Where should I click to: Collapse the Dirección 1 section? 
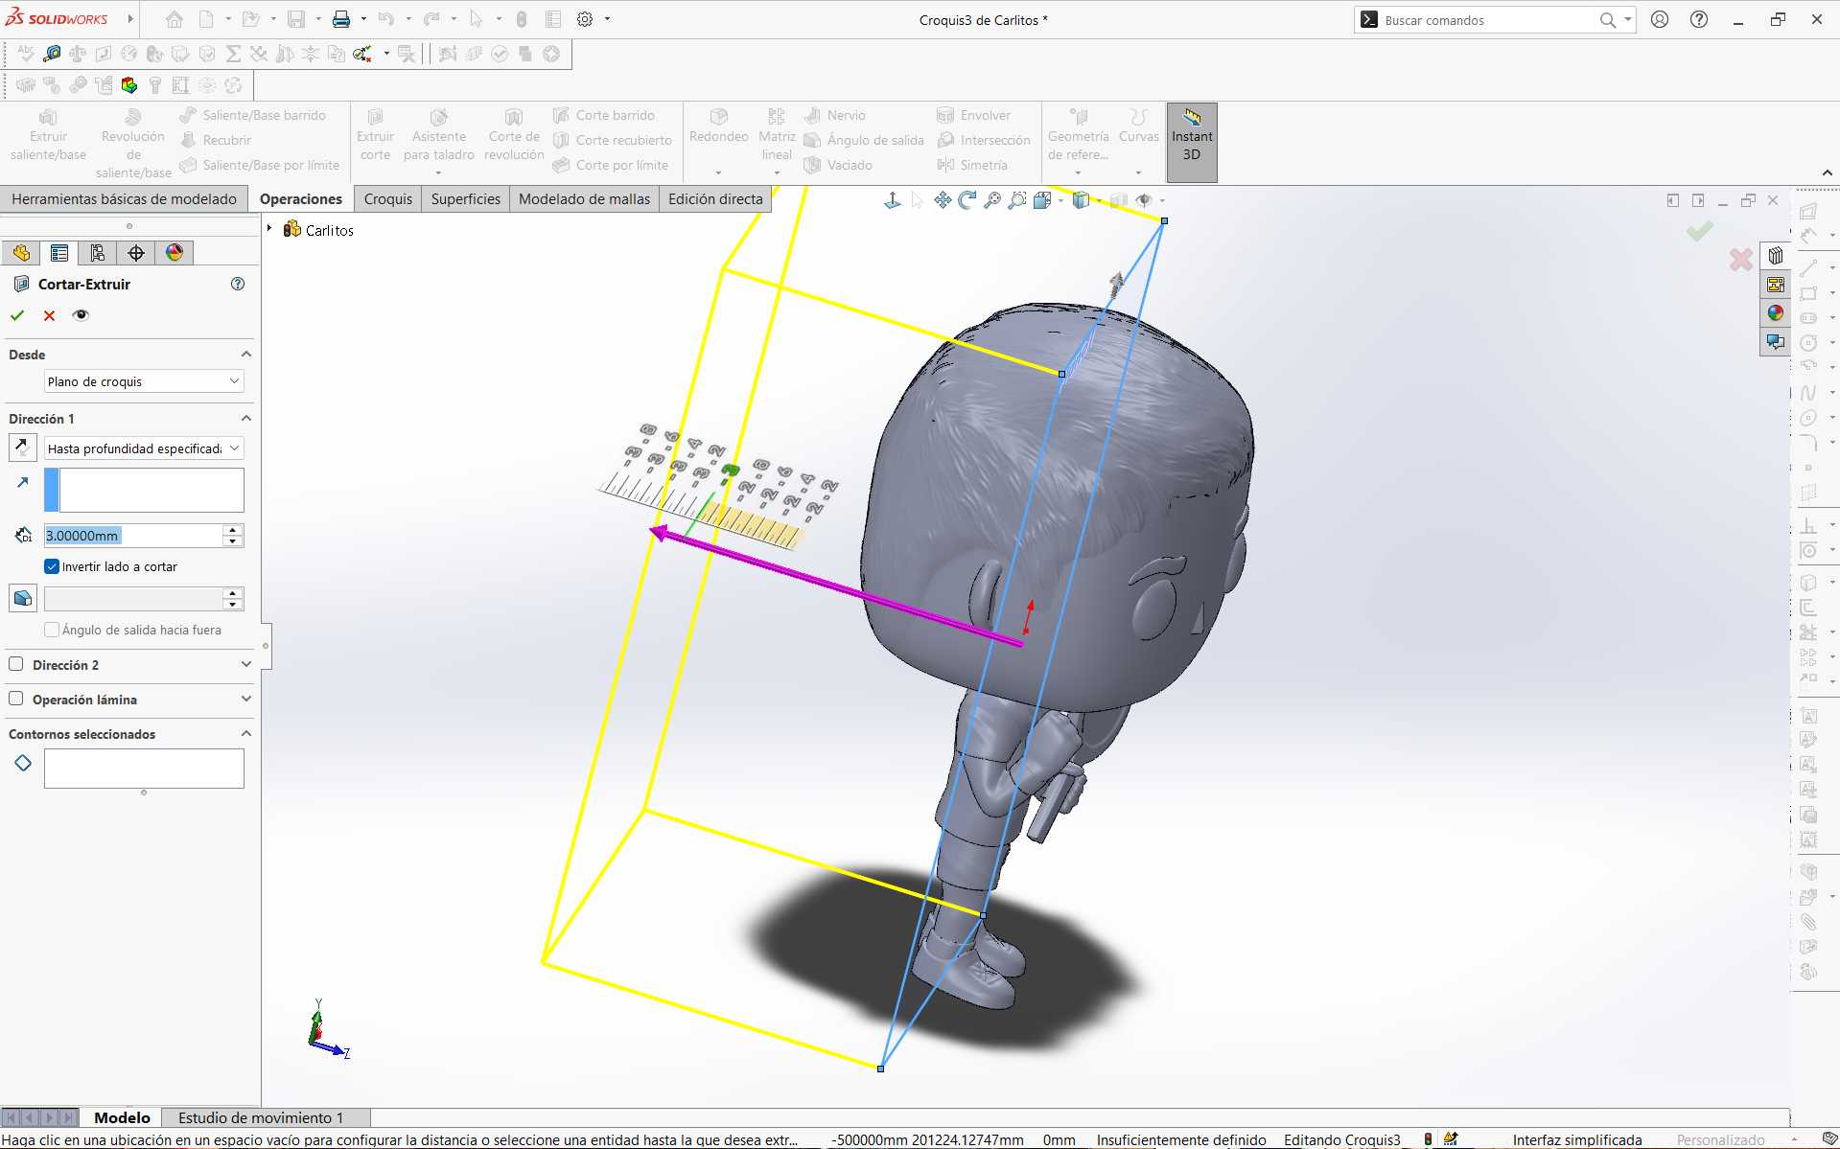[x=246, y=419]
